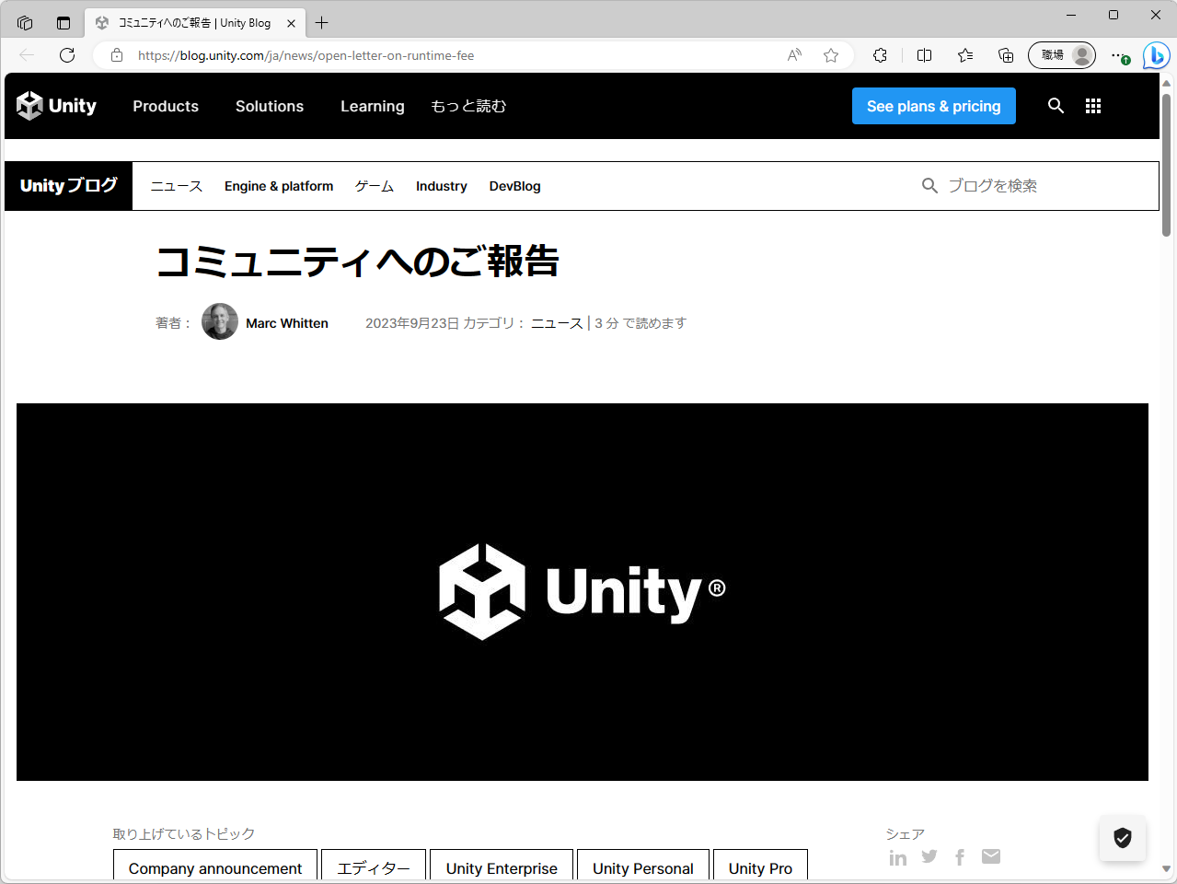Image resolution: width=1177 pixels, height=884 pixels.
Task: Toggle the shield button at bottom right
Action: click(1122, 838)
